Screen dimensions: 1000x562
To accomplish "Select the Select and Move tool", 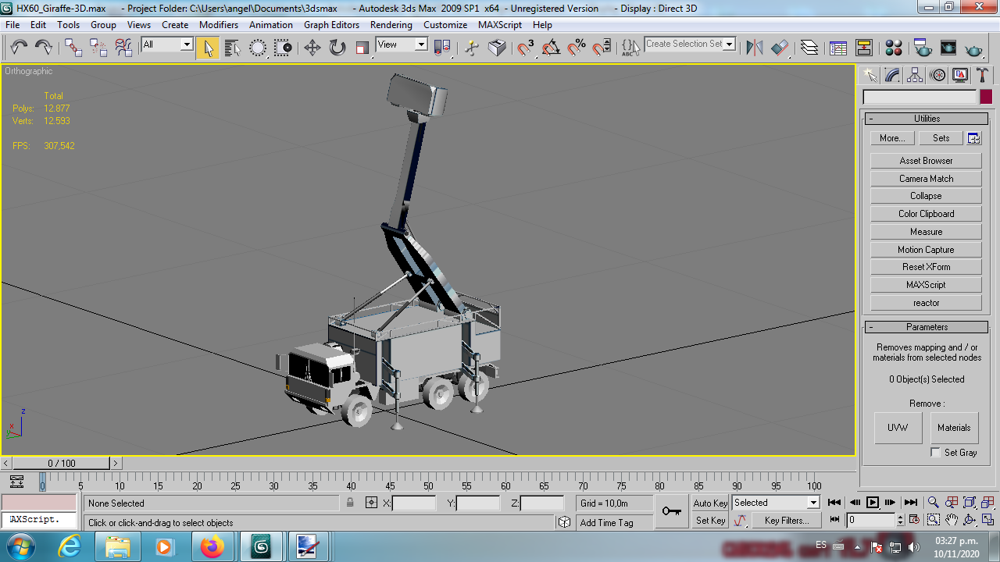I will click(x=312, y=48).
